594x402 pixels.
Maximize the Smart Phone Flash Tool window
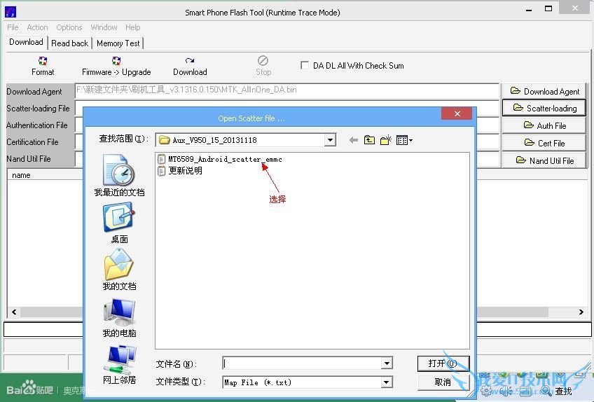[x=548, y=8]
